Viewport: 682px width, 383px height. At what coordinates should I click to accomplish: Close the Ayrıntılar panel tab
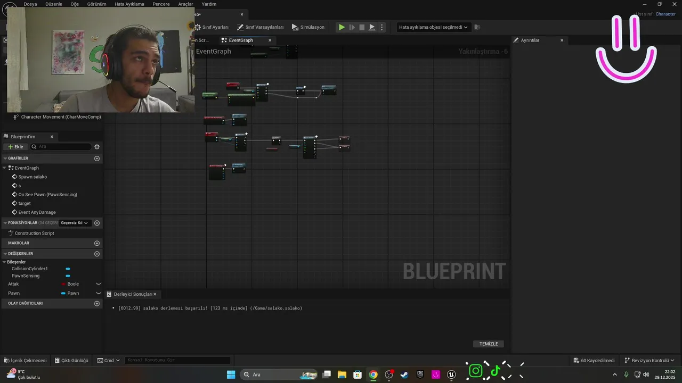click(x=562, y=40)
